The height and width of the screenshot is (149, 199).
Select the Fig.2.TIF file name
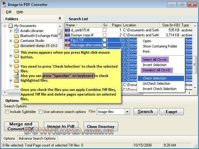[77, 40]
